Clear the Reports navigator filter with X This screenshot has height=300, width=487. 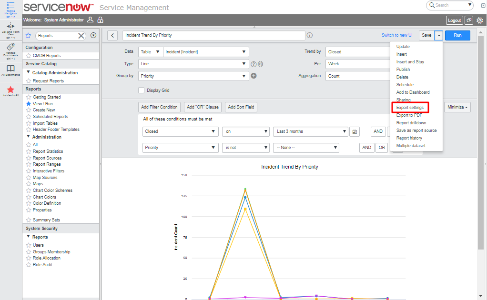pyautogui.click(x=81, y=36)
